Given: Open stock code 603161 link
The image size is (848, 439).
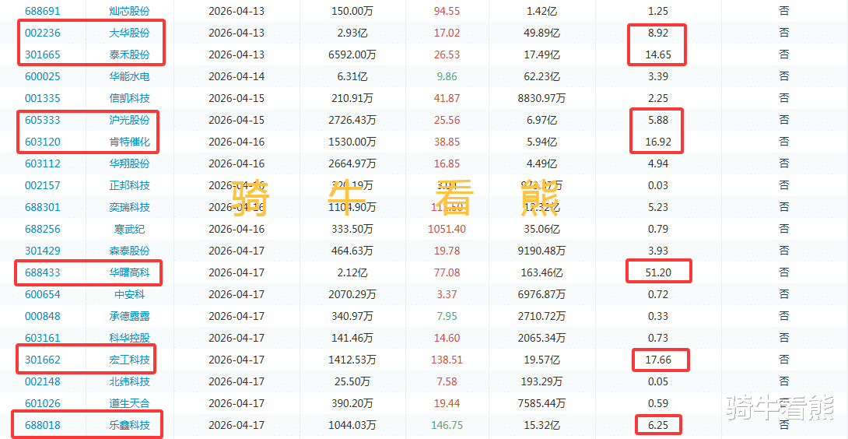Looking at the screenshot, I should tap(43, 338).
